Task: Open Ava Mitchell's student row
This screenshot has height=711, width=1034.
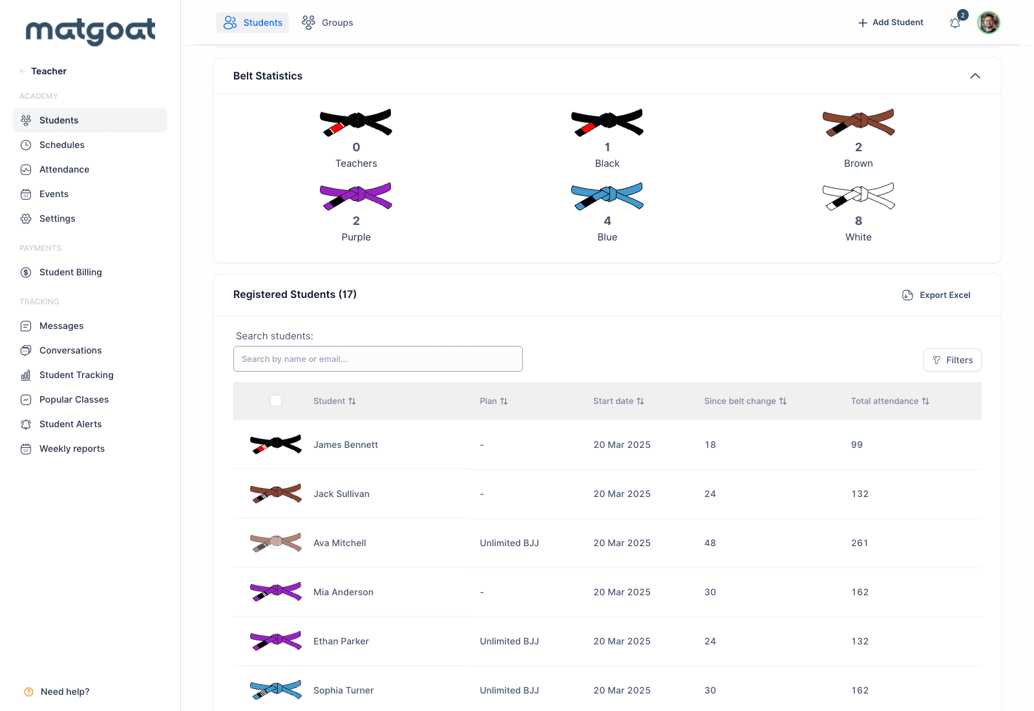Action: tap(607, 543)
